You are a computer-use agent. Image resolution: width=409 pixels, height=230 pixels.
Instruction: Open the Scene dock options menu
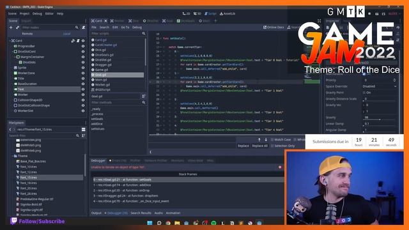[86, 21]
